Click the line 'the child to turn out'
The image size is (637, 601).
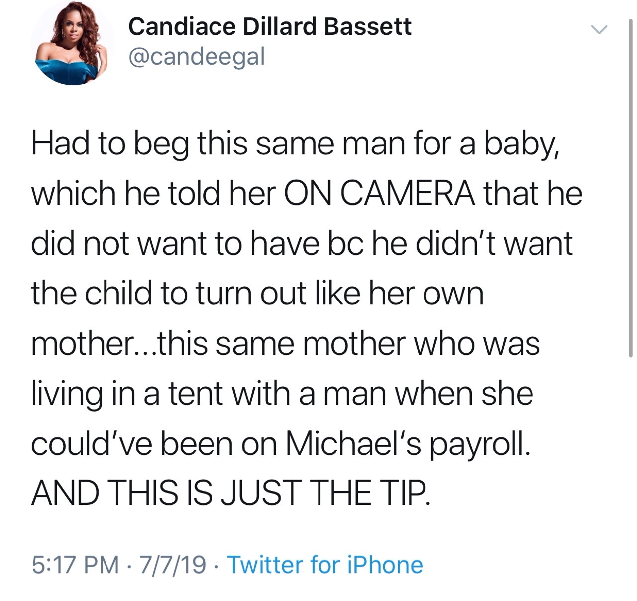(x=258, y=294)
